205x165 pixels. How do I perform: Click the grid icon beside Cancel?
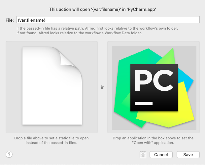[143, 155]
